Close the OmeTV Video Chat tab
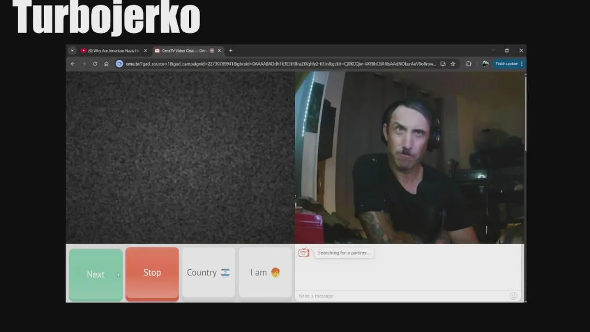Image resolution: width=590 pixels, height=332 pixels. (219, 51)
